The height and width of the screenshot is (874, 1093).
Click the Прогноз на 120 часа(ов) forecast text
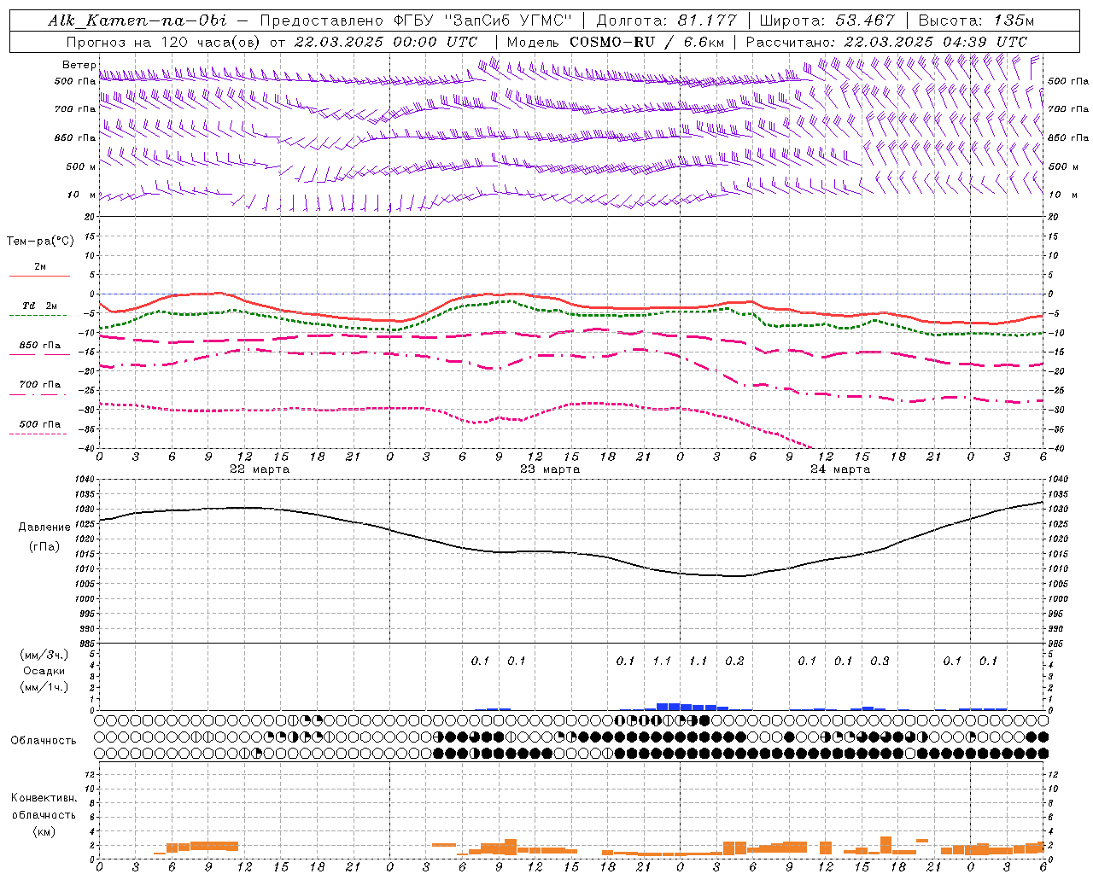(164, 42)
